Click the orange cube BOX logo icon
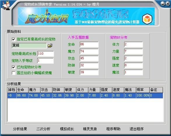 point(147,19)
